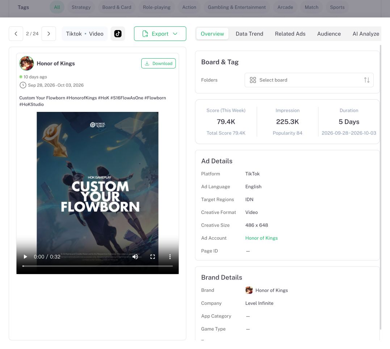Select the All tag filter

pos(57,7)
